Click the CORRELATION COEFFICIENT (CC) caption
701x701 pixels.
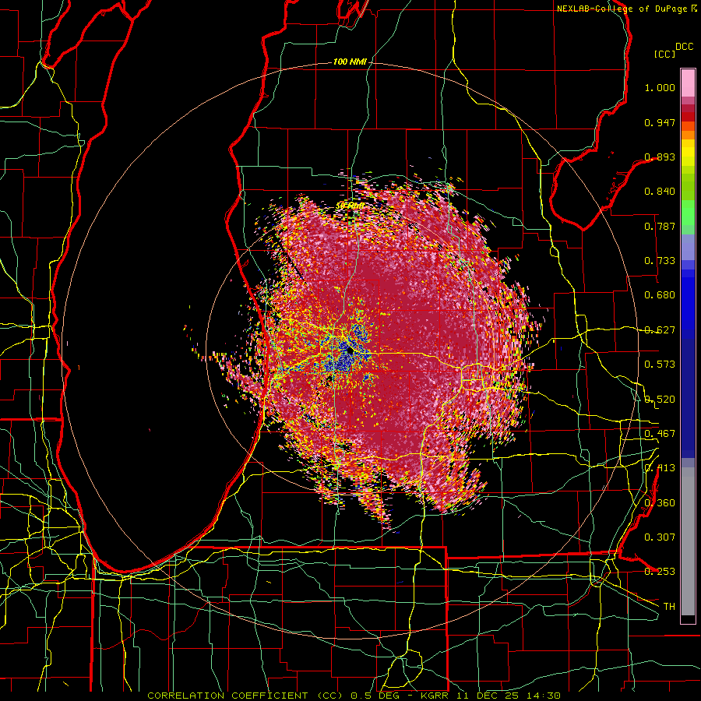coord(245,696)
